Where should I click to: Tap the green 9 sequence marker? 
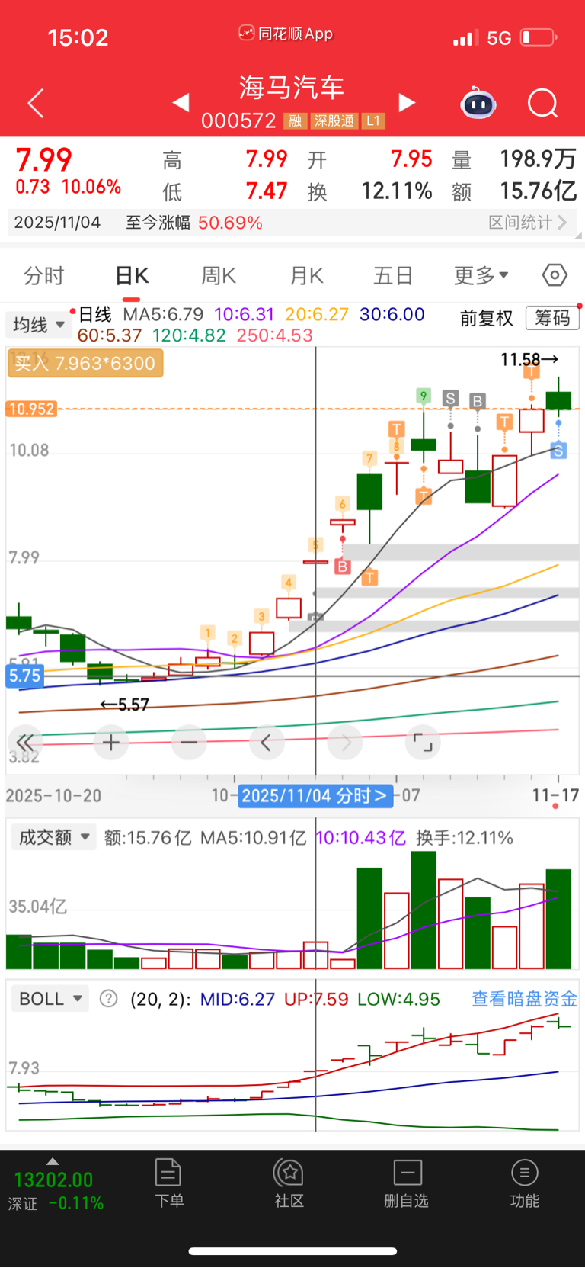click(424, 395)
